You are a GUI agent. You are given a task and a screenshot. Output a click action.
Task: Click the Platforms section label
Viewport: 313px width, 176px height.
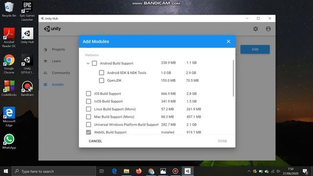point(92,55)
